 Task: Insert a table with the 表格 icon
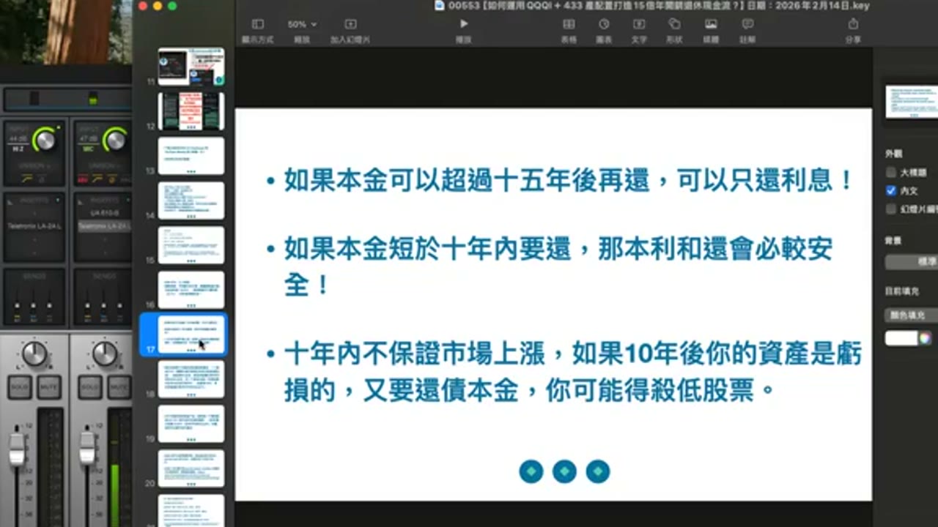pyautogui.click(x=569, y=24)
